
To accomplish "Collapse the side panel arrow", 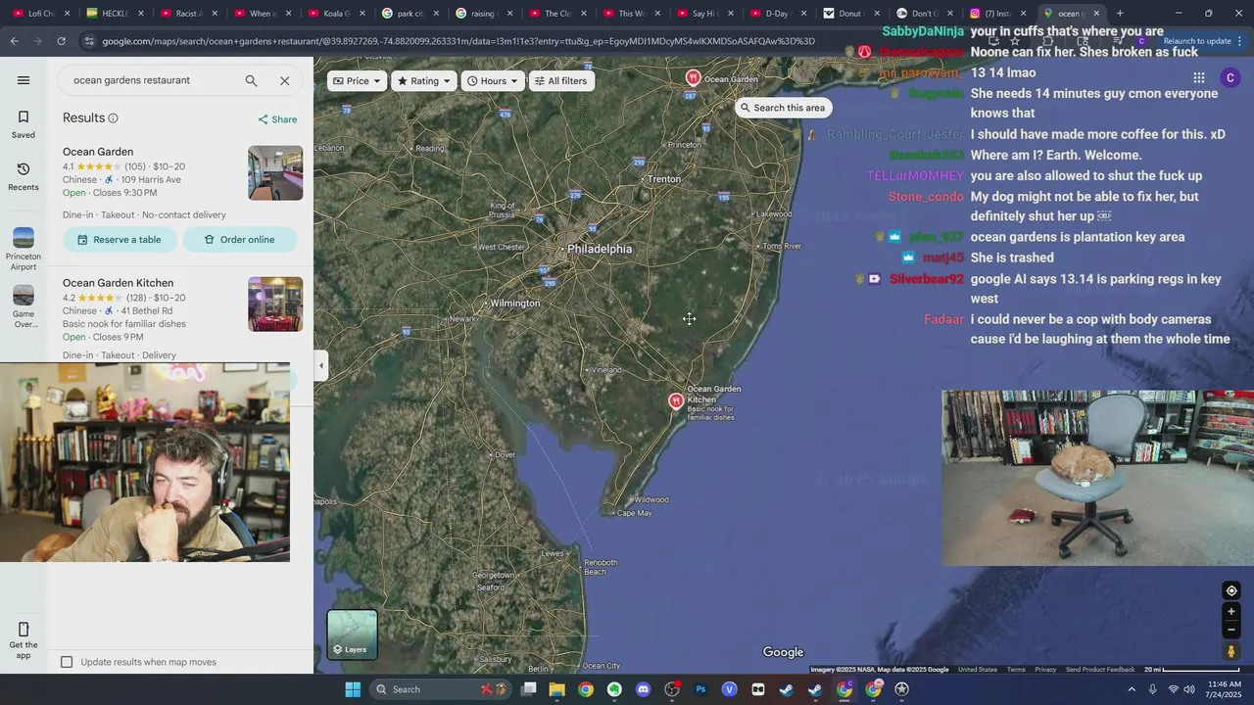I will [321, 365].
